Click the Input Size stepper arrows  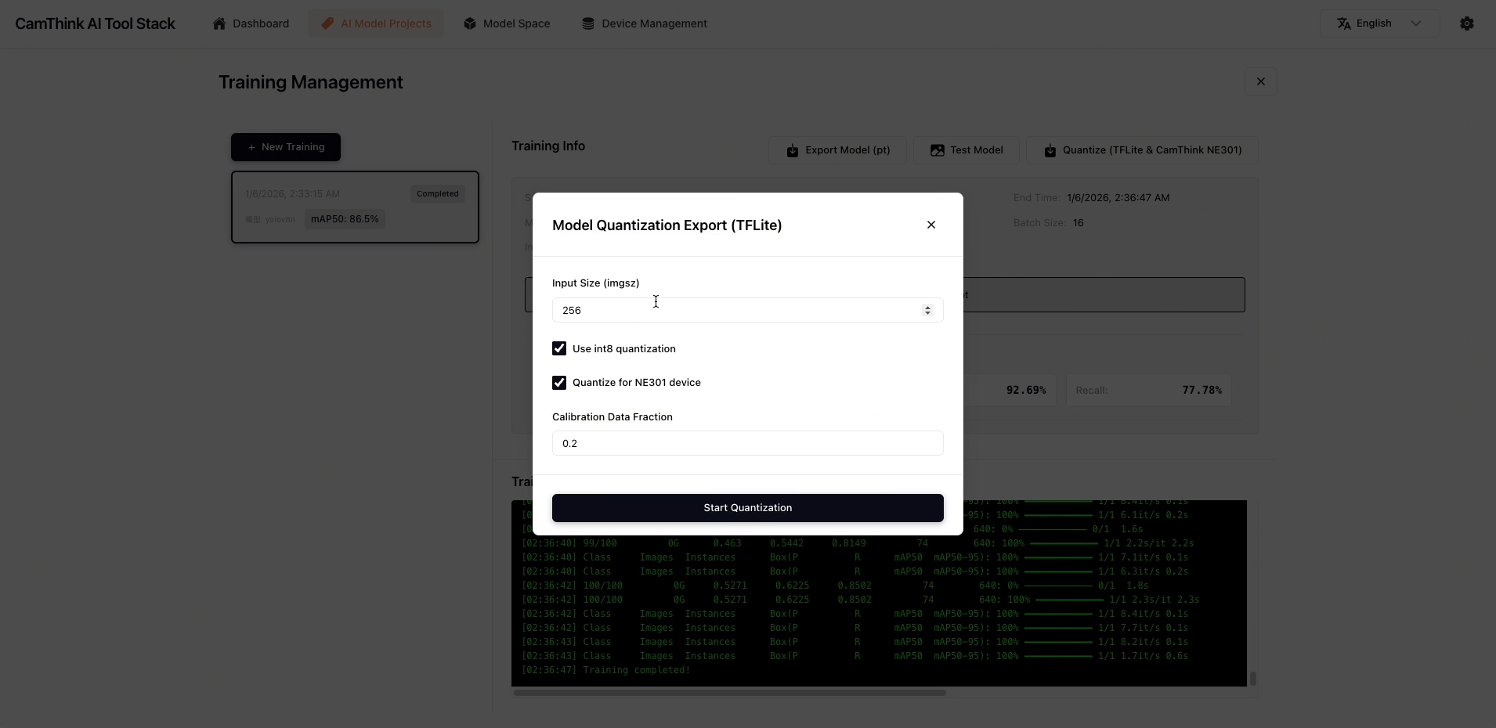point(927,311)
